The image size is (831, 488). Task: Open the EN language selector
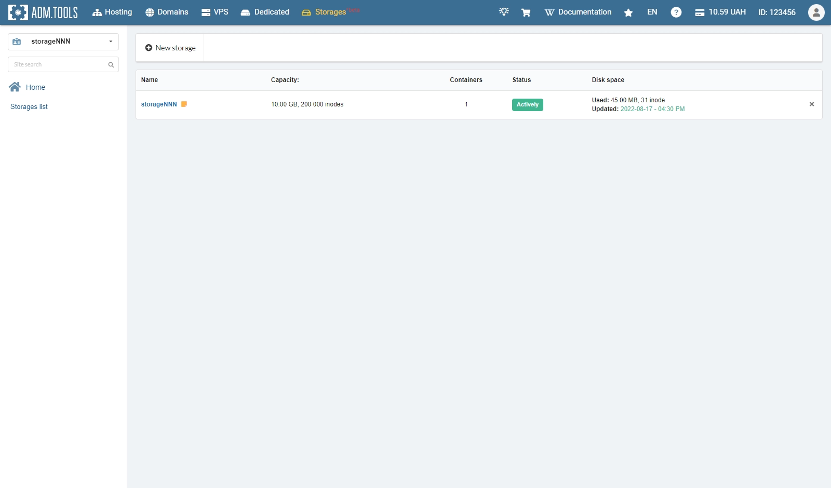(x=652, y=12)
